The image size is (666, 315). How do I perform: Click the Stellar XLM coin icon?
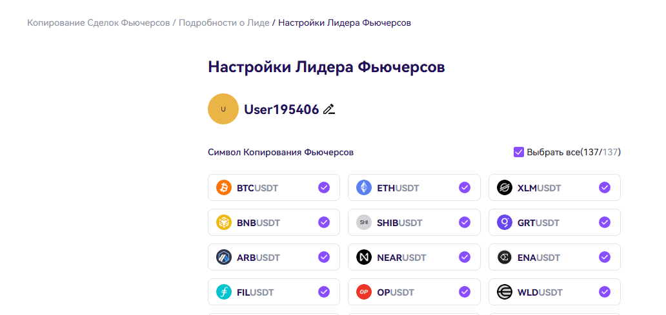[505, 187]
